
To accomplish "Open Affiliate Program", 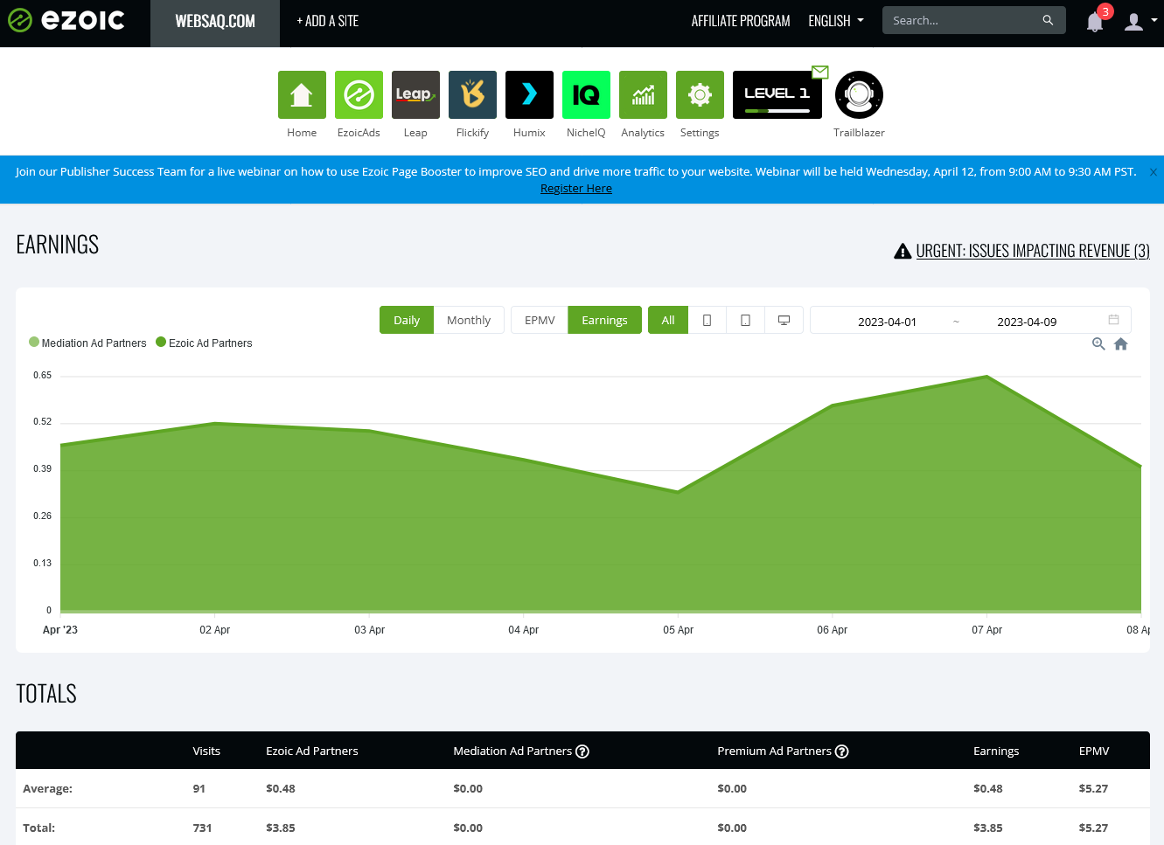I will (741, 21).
